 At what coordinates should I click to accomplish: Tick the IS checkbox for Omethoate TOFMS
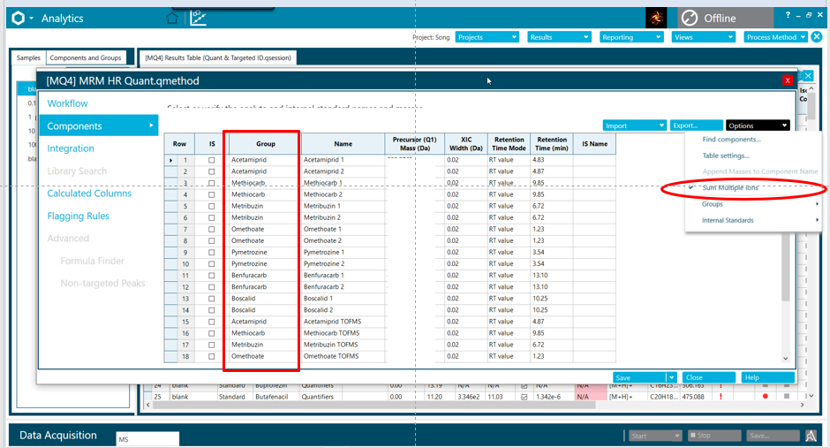(x=212, y=356)
